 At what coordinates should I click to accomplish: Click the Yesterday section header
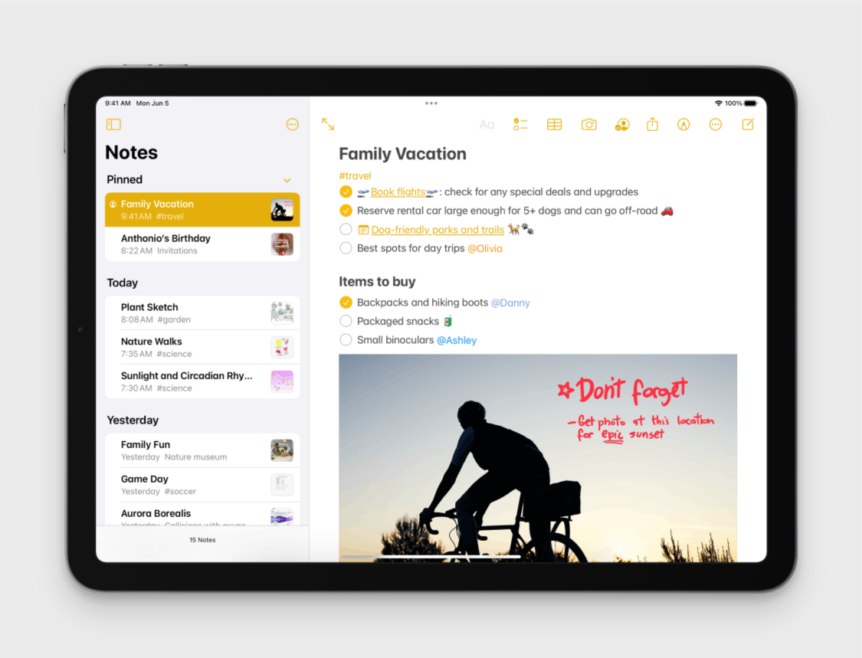tap(133, 420)
